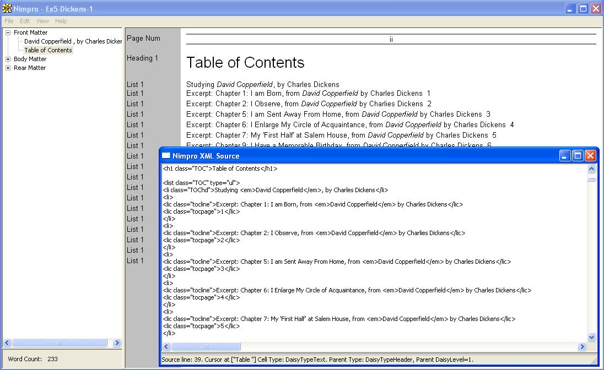Close the Nimpro XML Source window

pos(591,156)
